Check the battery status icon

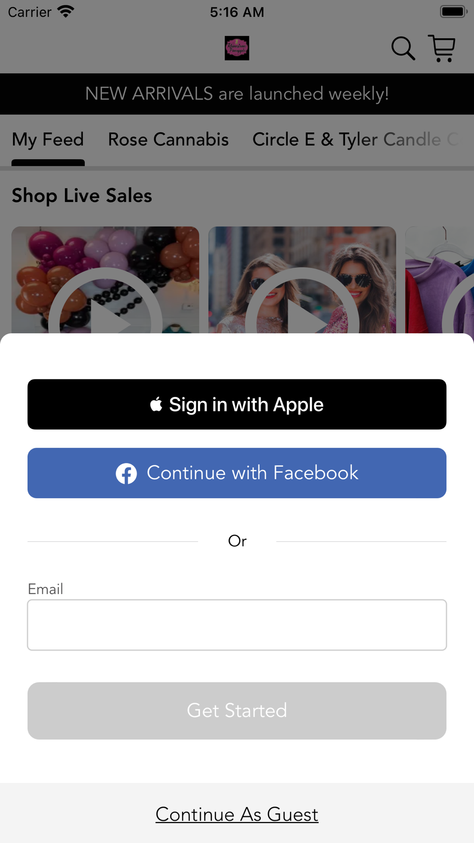(x=454, y=11)
